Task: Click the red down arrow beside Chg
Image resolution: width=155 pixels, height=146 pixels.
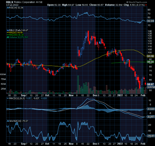Action: coord(146,5)
